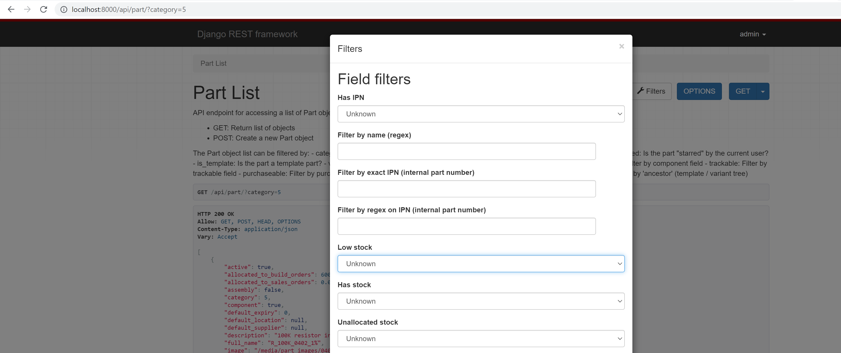Click the caret next to admin
This screenshot has height=353, width=841.
pyautogui.click(x=764, y=34)
